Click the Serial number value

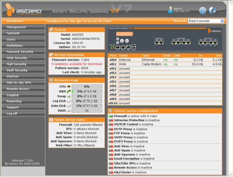click(86, 39)
